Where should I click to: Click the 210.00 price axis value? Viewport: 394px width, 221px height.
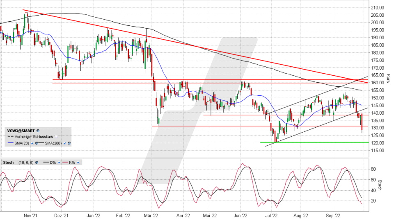378,7
